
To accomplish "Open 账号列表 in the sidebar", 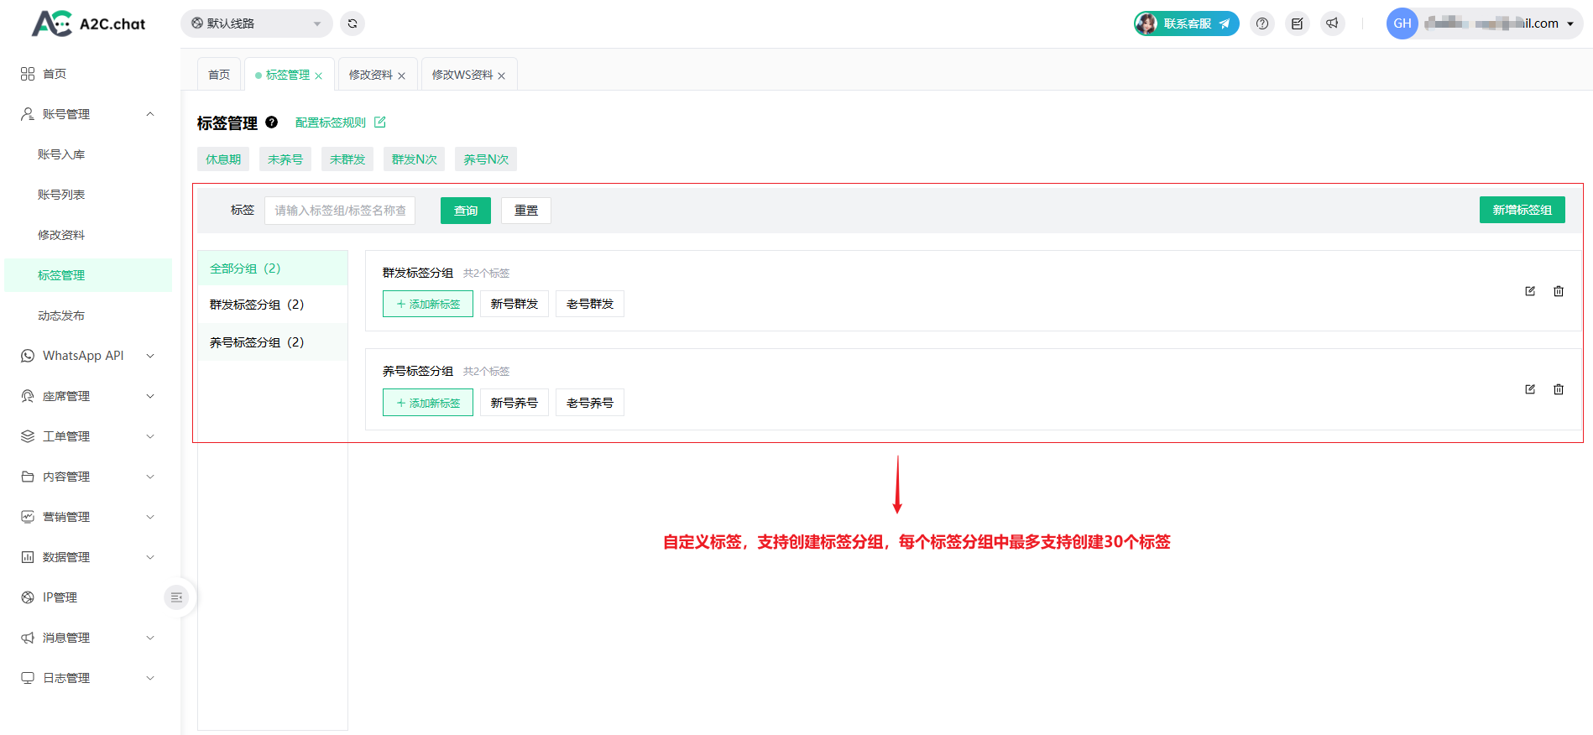I will [x=61, y=195].
